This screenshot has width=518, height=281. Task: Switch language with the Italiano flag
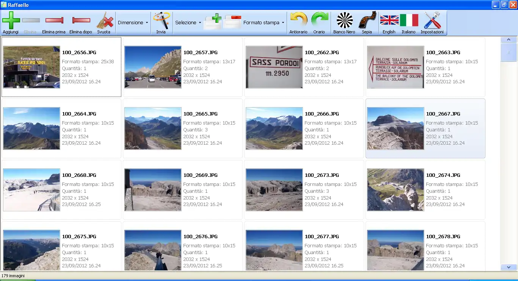click(409, 20)
